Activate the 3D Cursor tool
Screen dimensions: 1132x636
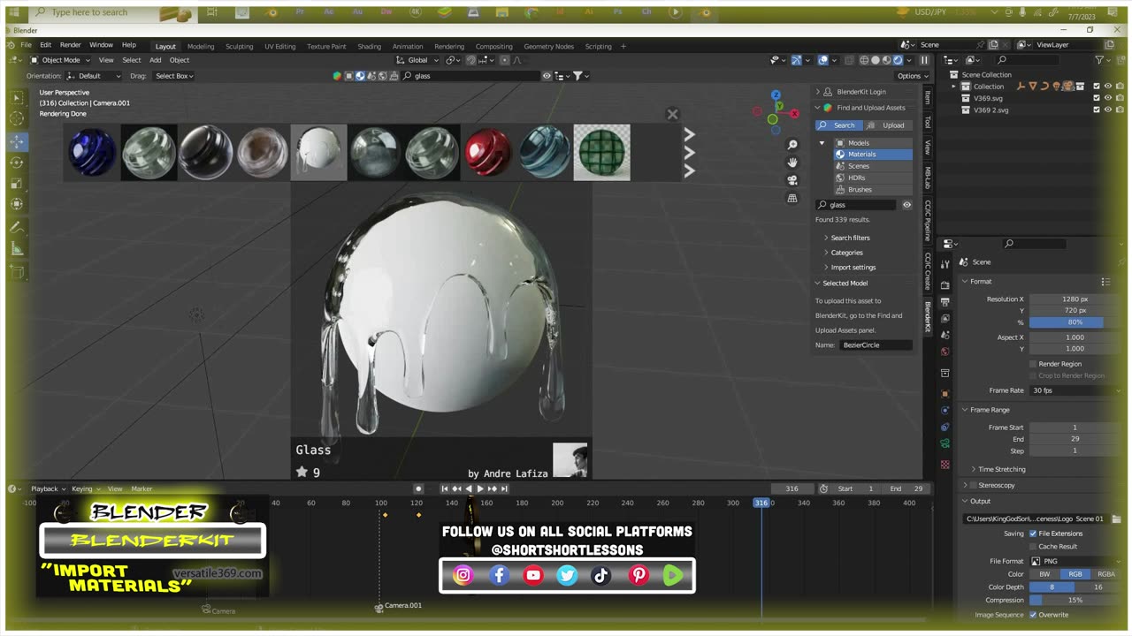(17, 119)
